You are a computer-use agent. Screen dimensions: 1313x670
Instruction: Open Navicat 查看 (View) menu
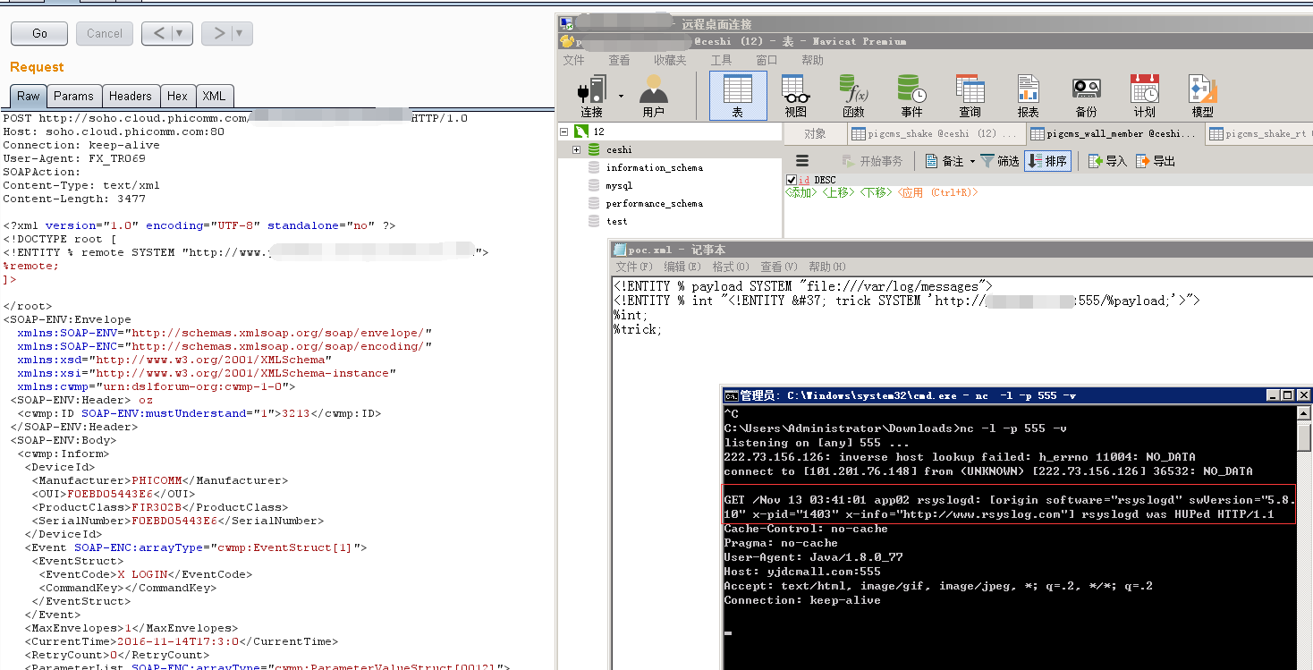coord(619,60)
